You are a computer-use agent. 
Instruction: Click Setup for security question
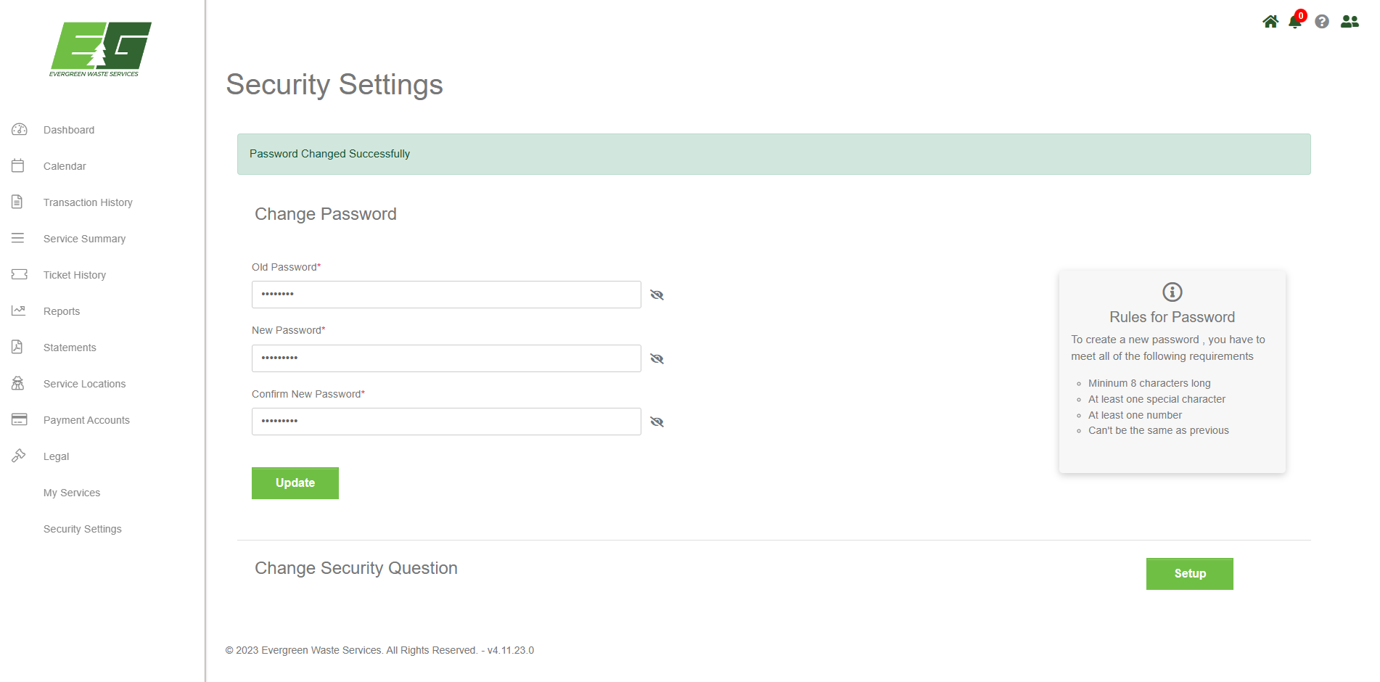click(1189, 574)
